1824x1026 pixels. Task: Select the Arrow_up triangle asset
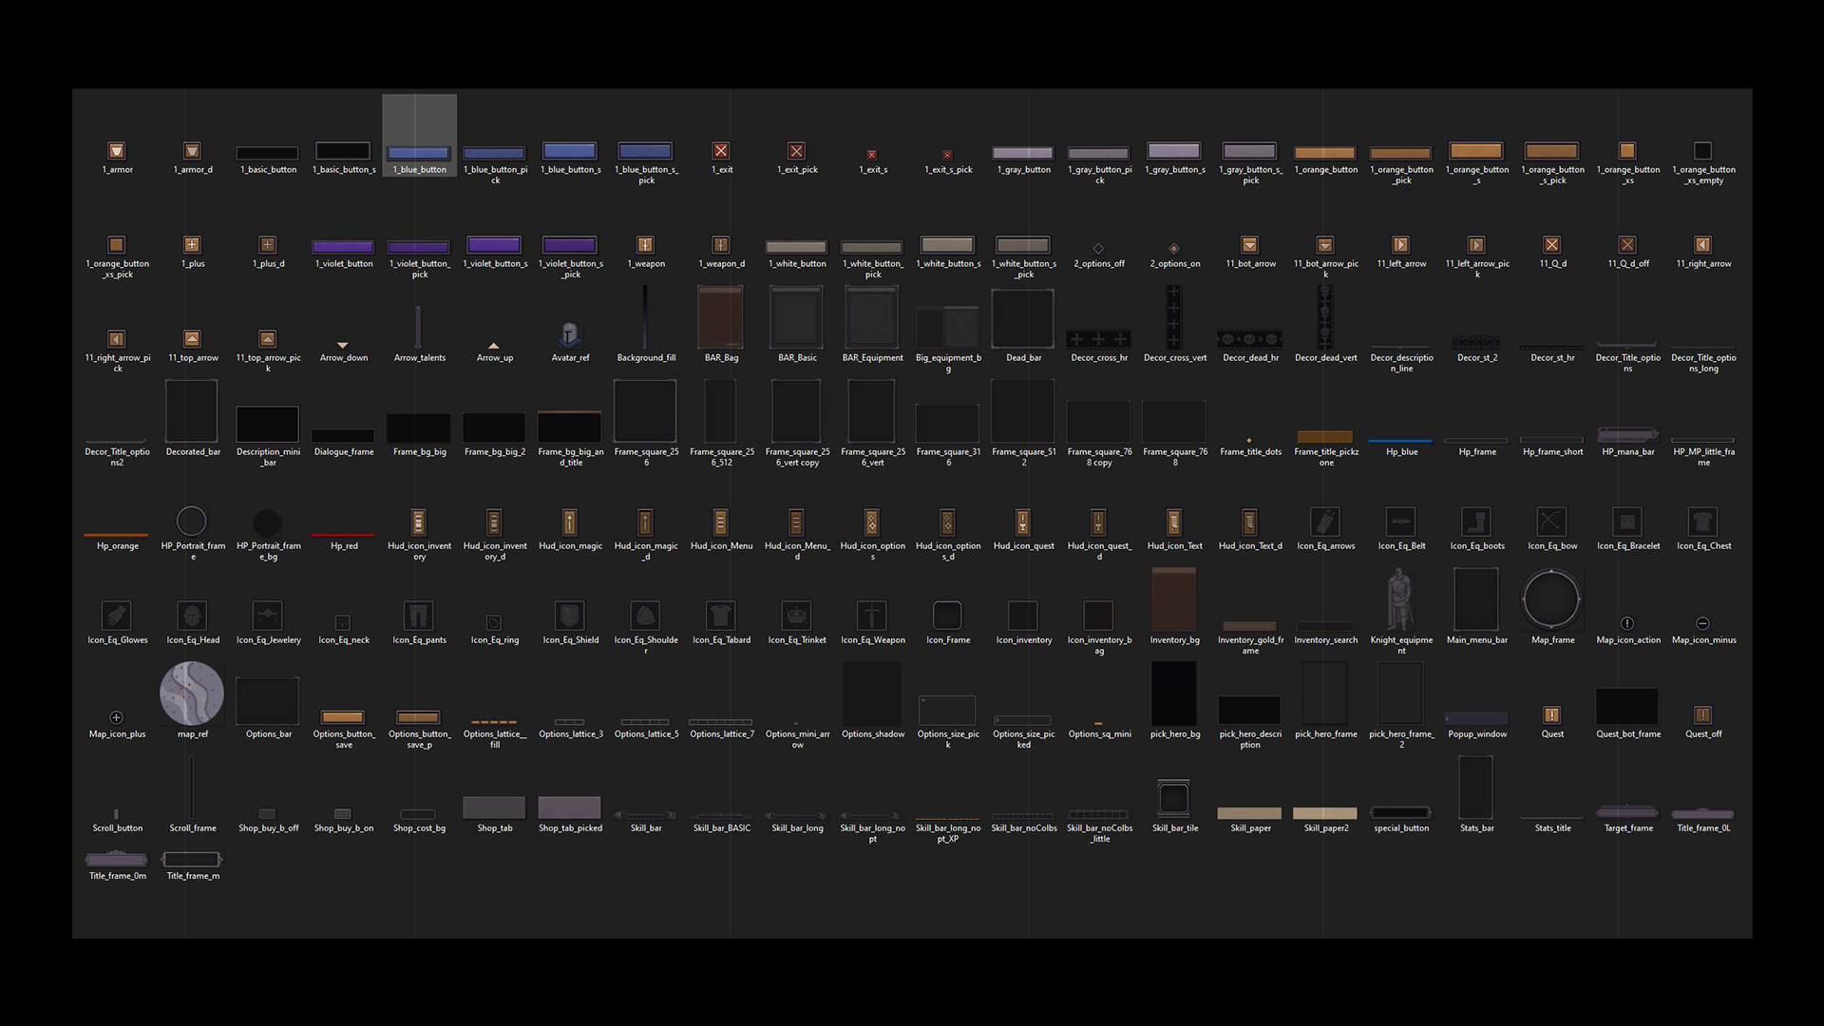(494, 345)
